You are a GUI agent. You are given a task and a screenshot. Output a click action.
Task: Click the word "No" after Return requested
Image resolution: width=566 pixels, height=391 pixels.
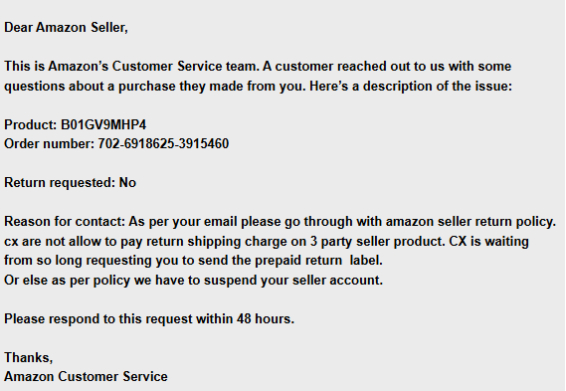(x=127, y=183)
